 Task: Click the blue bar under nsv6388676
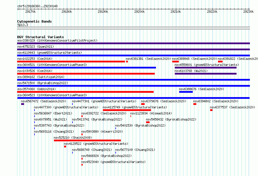(186, 92)
